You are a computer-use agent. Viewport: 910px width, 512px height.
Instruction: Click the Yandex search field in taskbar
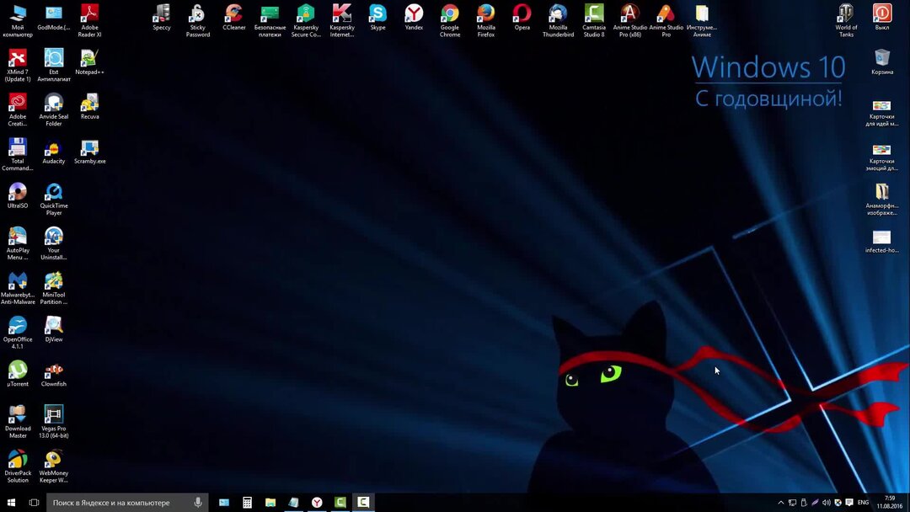(126, 502)
